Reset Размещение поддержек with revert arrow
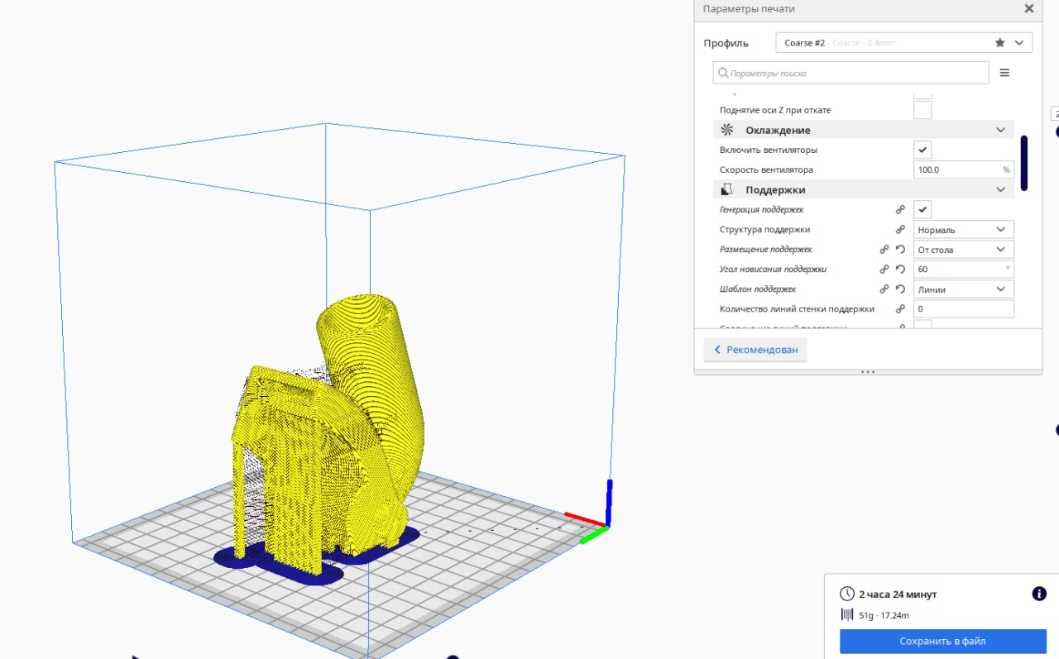 pos(900,249)
